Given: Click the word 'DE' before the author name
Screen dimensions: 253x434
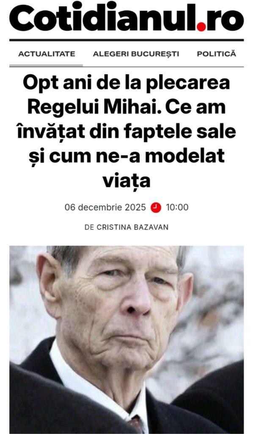Looking at the screenshot, I should tap(89, 227).
